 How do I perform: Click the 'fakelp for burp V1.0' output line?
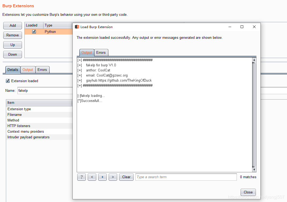click(97, 65)
